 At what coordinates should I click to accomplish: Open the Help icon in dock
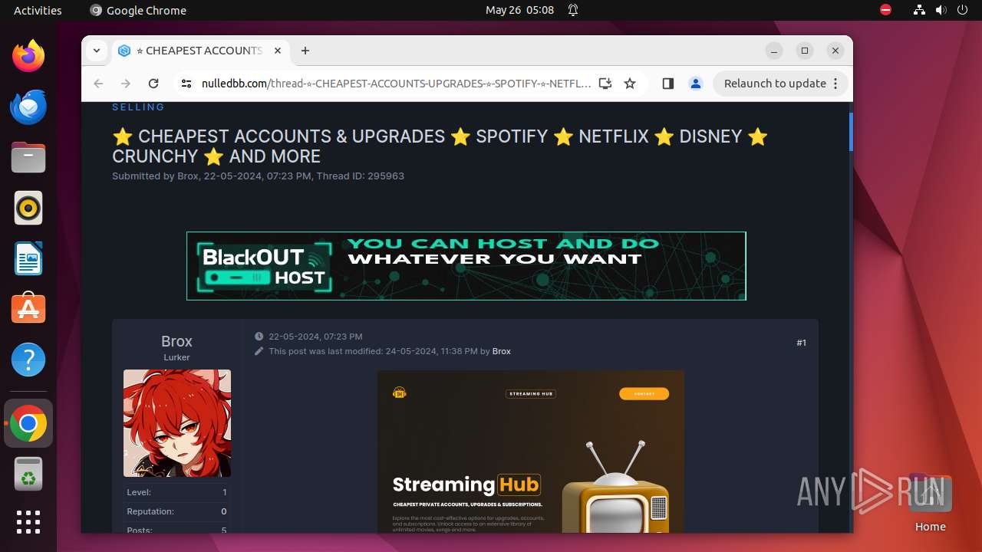pos(28,360)
